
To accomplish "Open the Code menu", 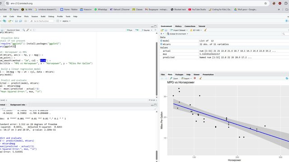I will (12, 16).
